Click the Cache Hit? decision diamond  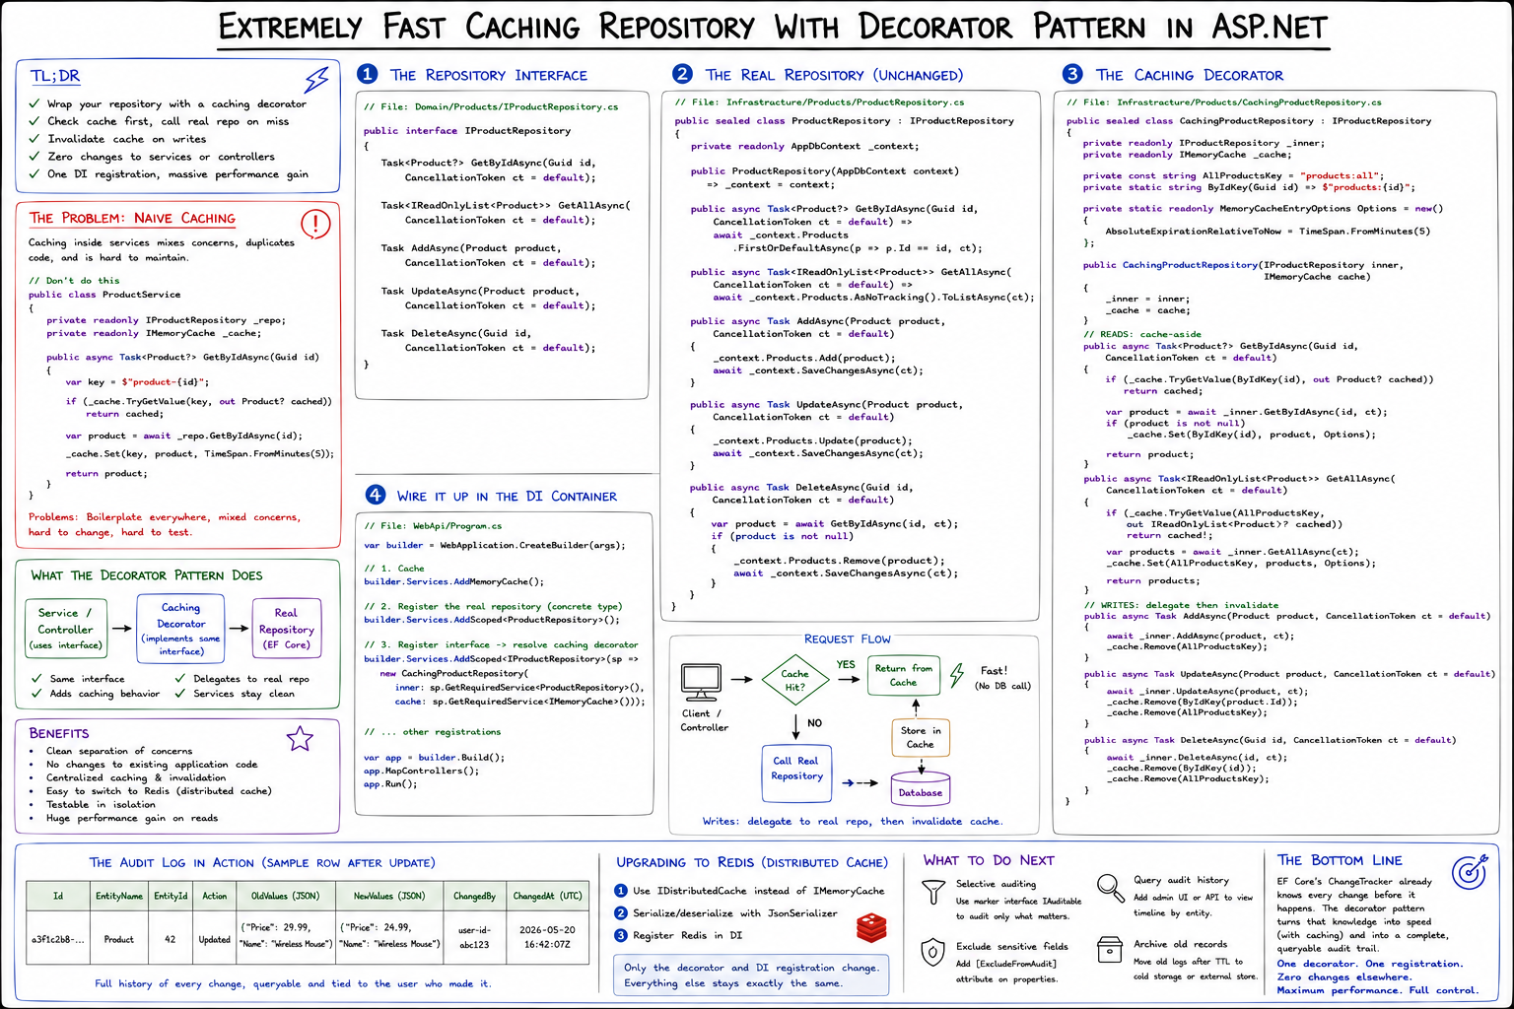pos(794,680)
